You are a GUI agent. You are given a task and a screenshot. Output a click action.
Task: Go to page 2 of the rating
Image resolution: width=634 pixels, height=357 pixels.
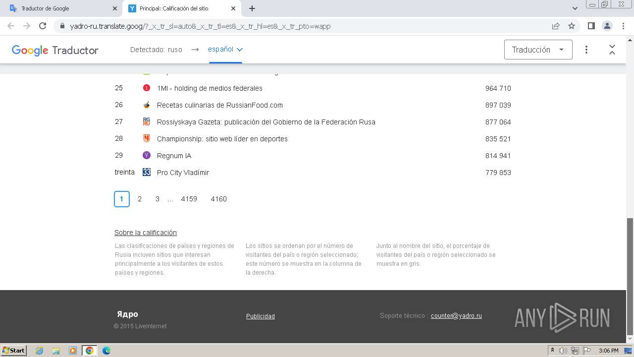[x=140, y=199]
